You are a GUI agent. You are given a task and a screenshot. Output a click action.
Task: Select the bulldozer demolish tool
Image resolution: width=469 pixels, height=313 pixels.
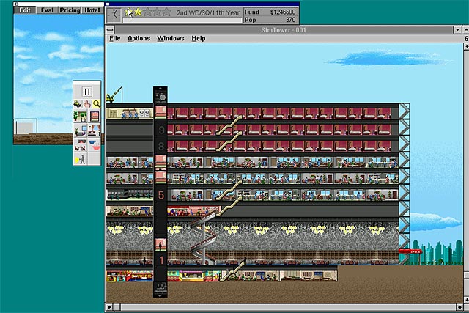pyautogui.click(x=78, y=104)
